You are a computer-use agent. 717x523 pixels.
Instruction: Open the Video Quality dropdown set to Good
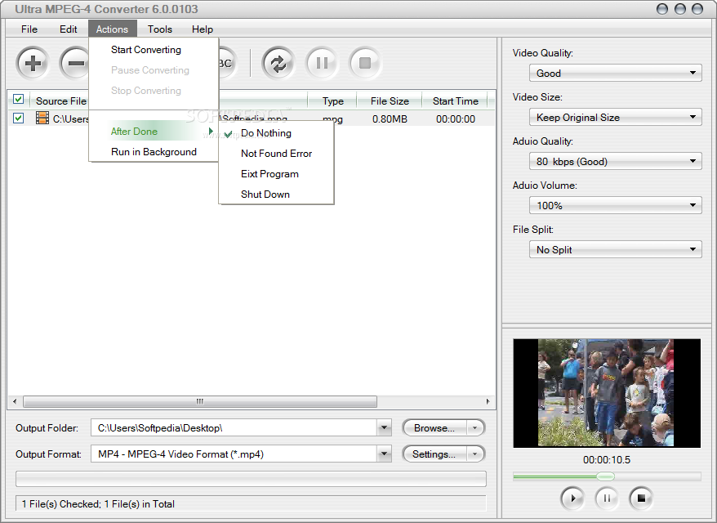click(x=616, y=74)
